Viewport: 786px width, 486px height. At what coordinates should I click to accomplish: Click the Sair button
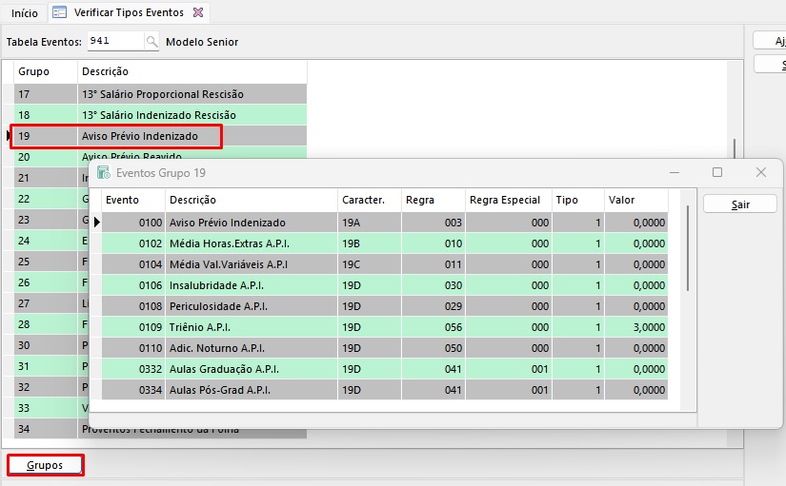pyautogui.click(x=740, y=204)
